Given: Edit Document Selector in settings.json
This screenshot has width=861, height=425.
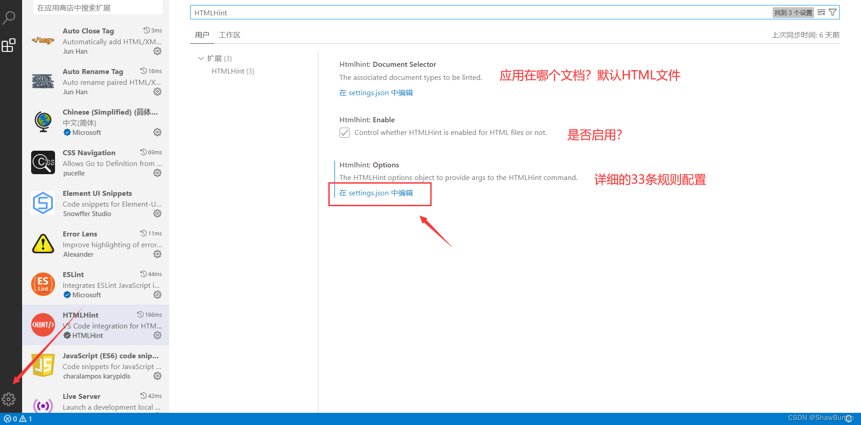Looking at the screenshot, I should click(x=376, y=93).
